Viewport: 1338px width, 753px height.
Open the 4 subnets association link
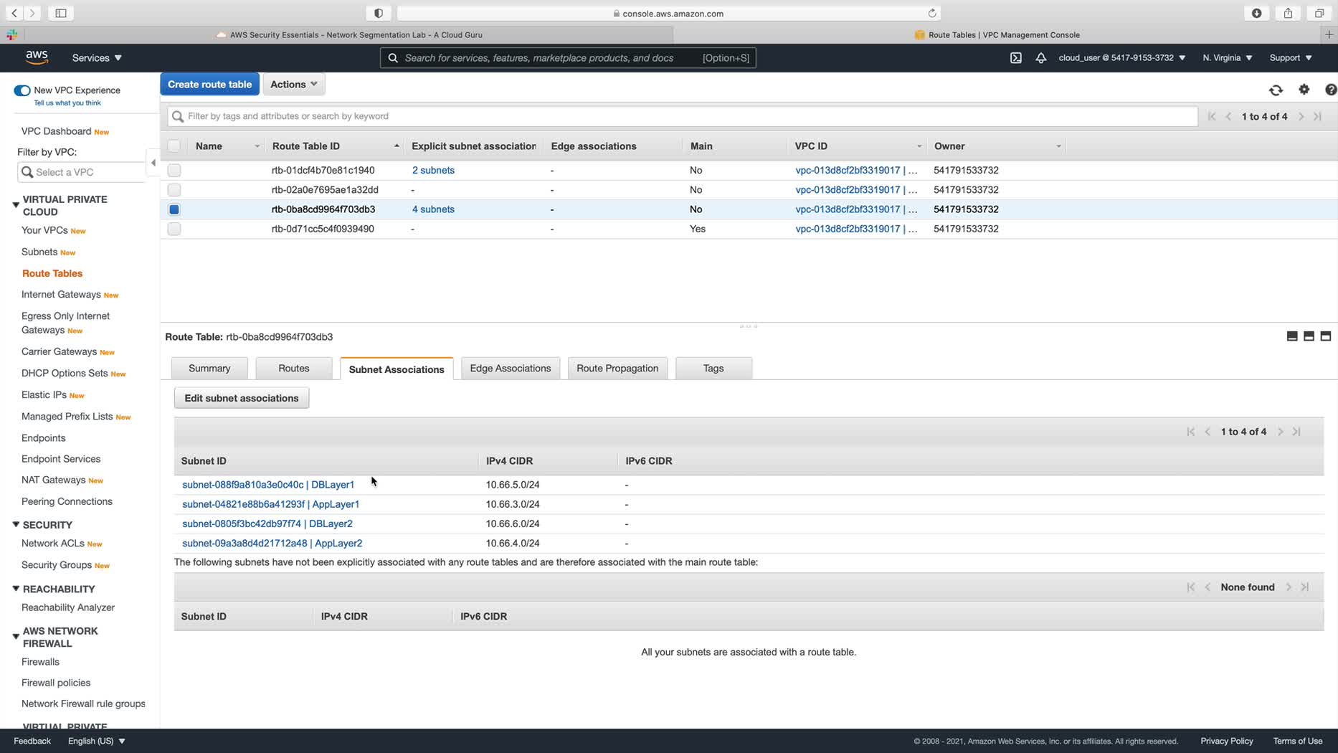[x=433, y=209]
